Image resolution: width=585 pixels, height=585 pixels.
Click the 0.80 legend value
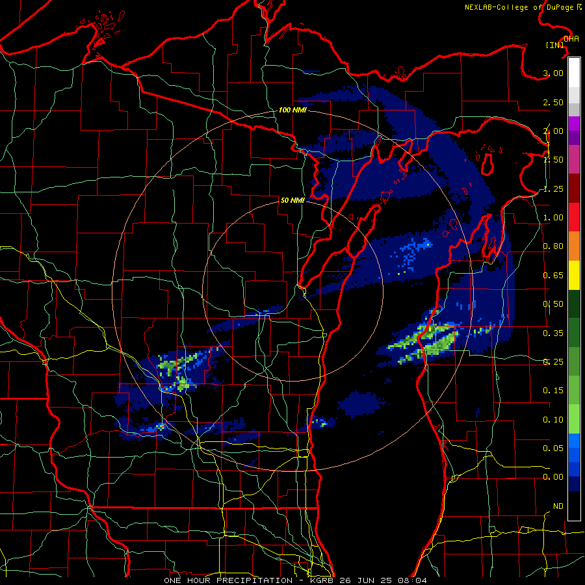[553, 246]
